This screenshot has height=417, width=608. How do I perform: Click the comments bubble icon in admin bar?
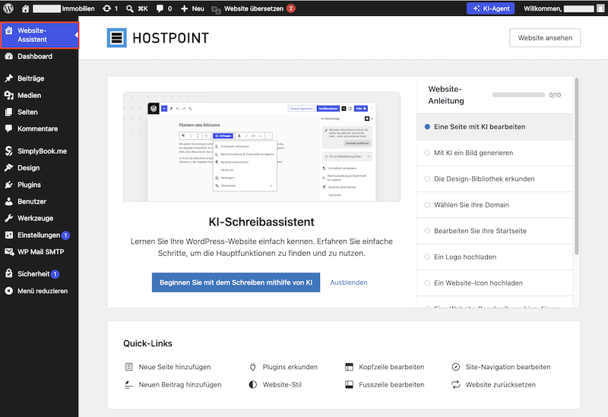(160, 8)
